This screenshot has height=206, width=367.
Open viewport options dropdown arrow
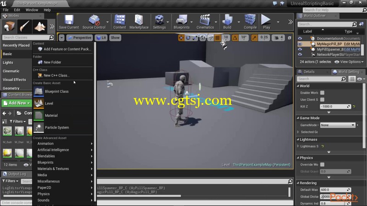pos(61,38)
